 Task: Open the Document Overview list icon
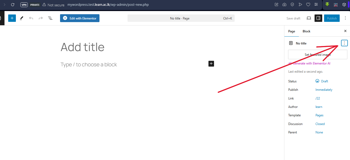coord(50,18)
